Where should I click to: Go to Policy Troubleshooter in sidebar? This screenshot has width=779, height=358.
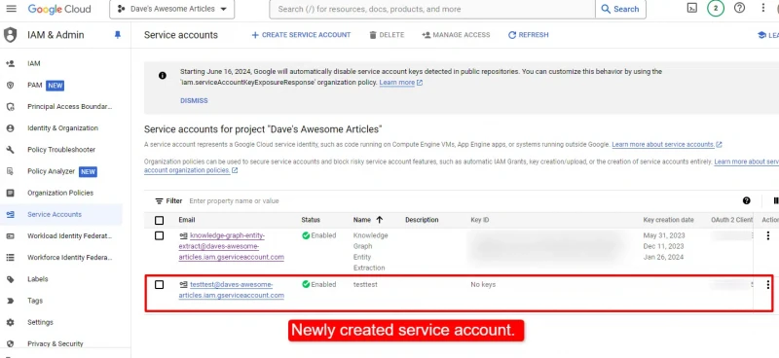point(61,150)
